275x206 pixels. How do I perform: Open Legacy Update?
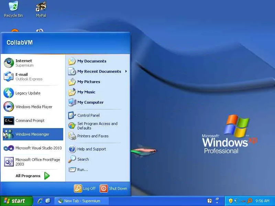pyautogui.click(x=33, y=93)
